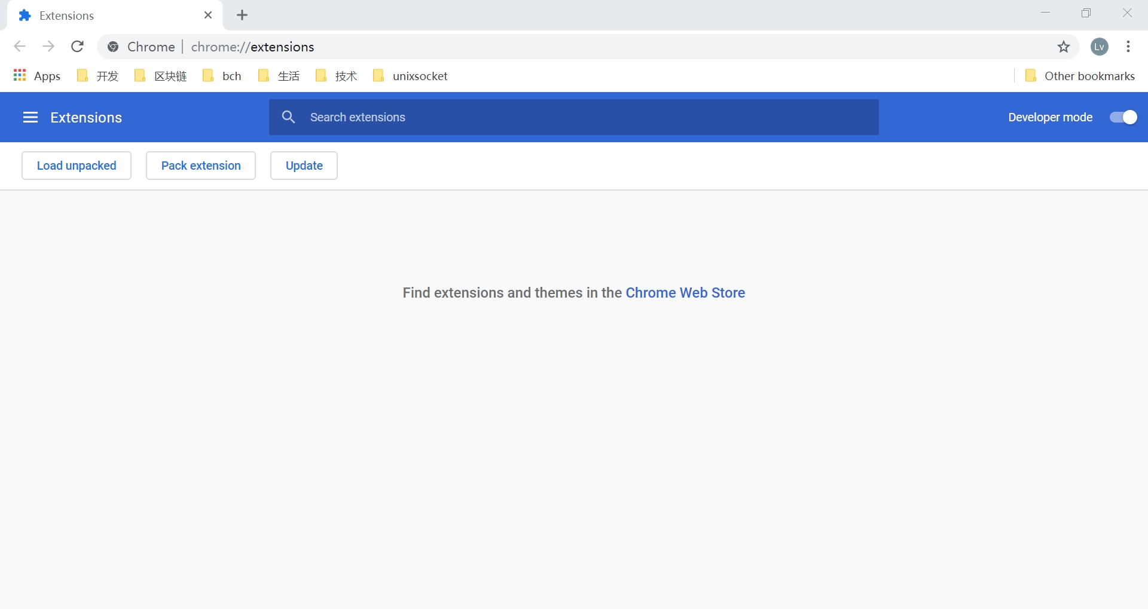Click the search magnifier icon
The height and width of the screenshot is (609, 1148).
pyautogui.click(x=289, y=117)
